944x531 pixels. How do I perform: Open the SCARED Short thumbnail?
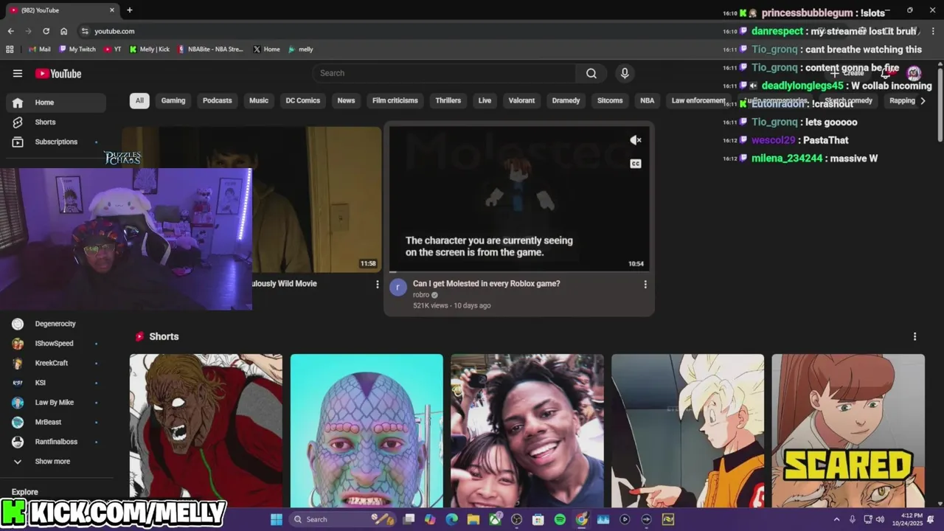pos(848,431)
